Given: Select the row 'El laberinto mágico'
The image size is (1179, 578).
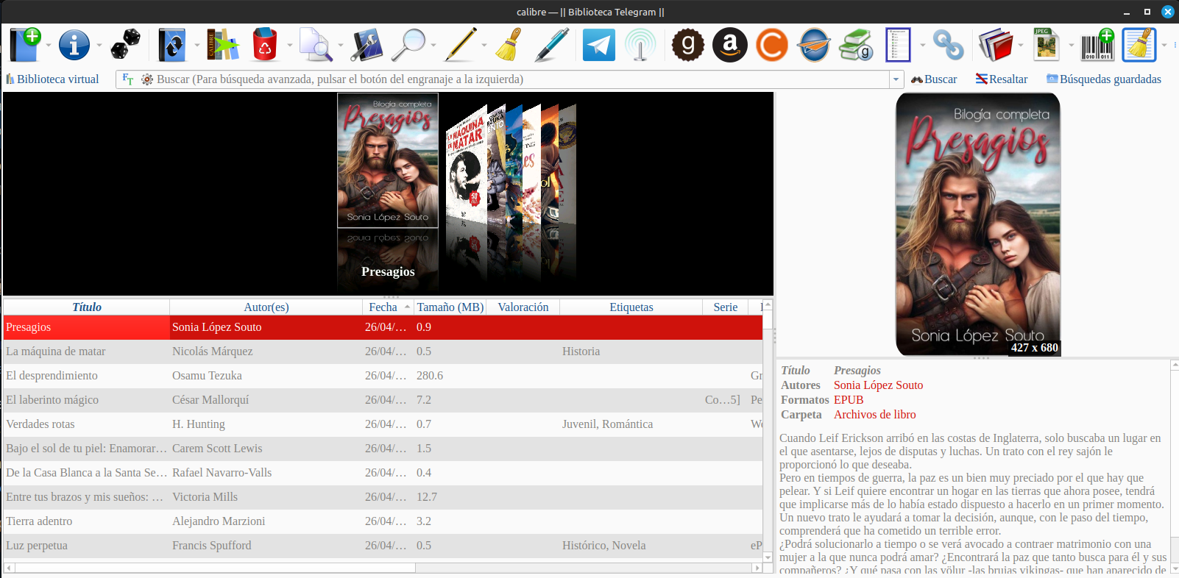Looking at the screenshot, I should [383, 400].
